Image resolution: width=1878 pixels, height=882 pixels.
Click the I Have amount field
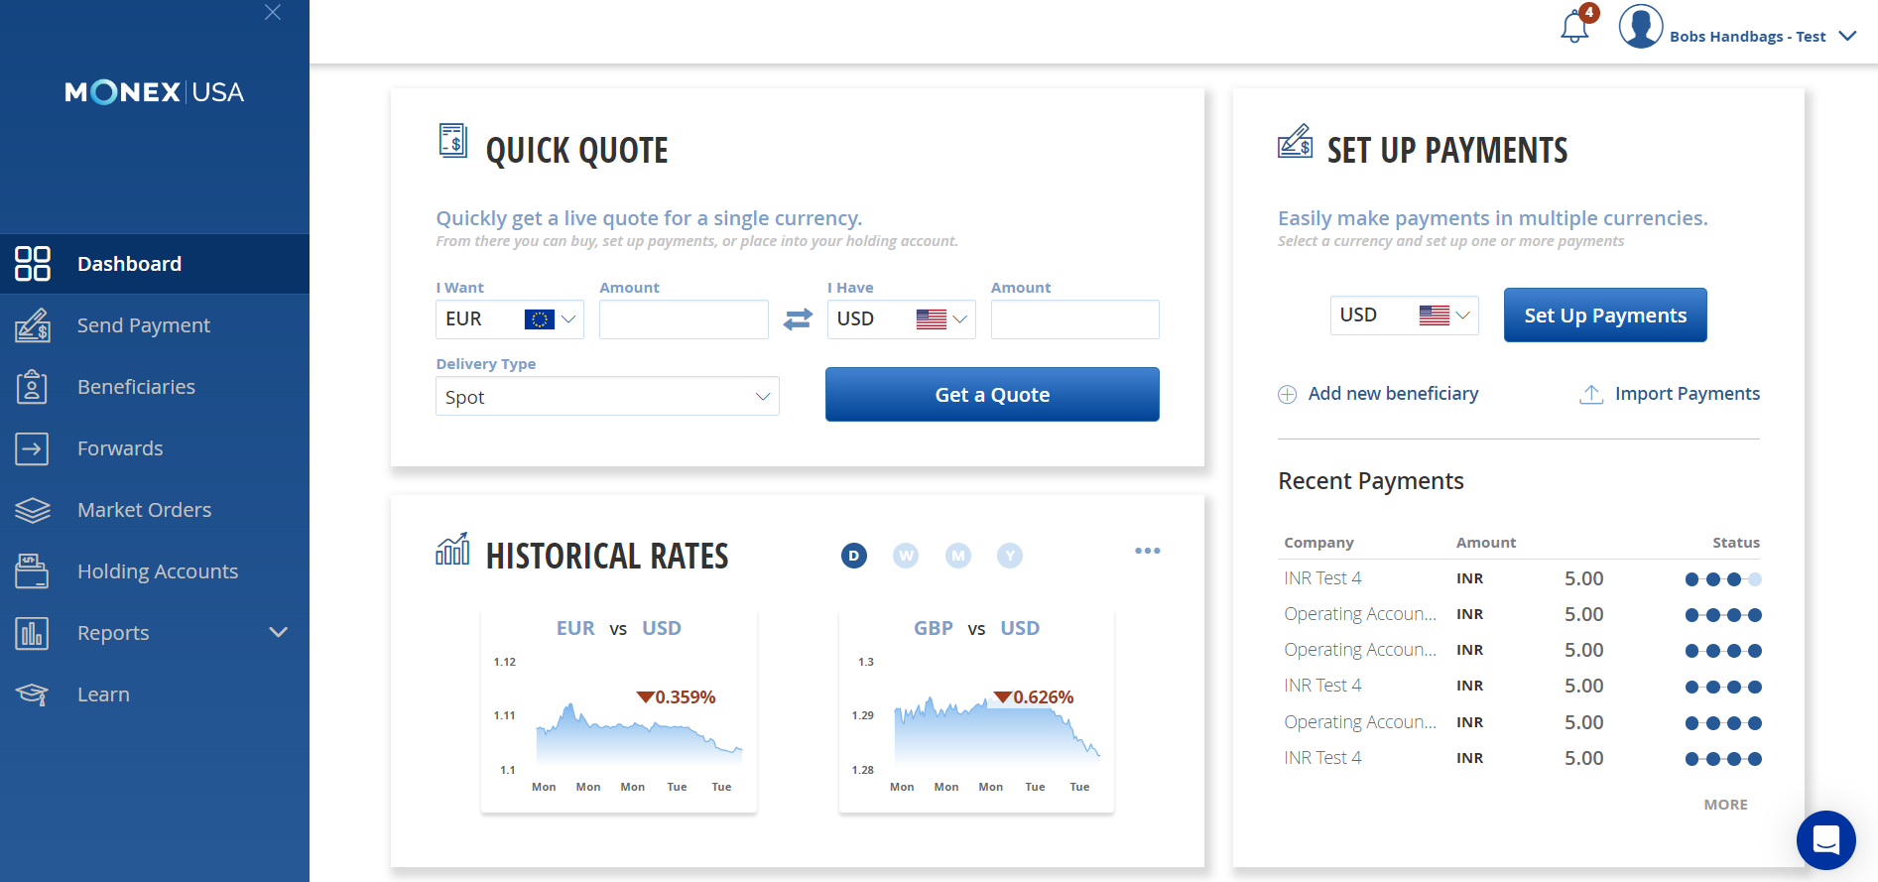tap(1075, 319)
